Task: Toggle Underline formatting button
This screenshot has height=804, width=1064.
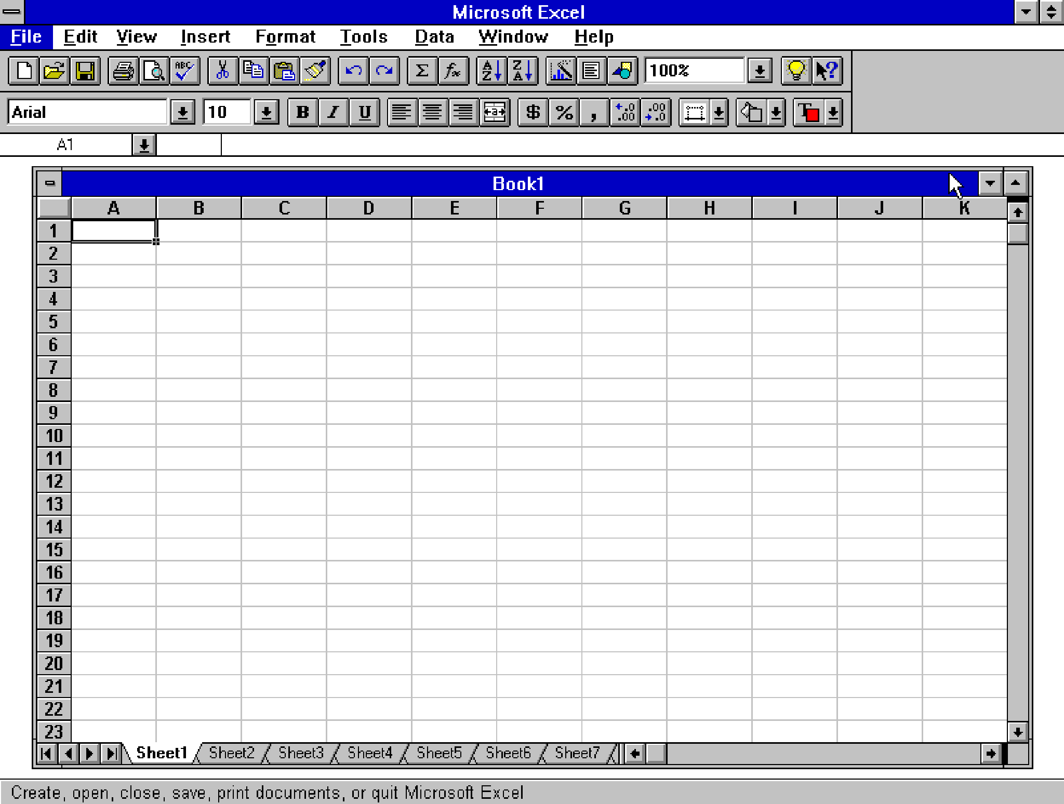Action: [364, 112]
